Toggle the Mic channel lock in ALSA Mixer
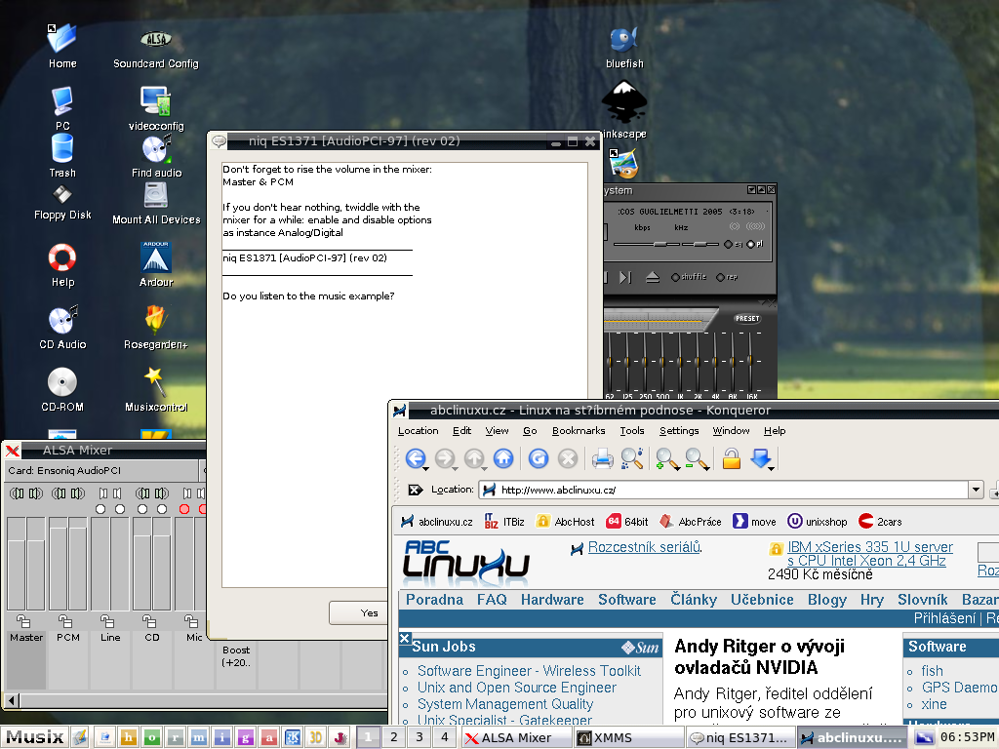The height and width of the screenshot is (749, 999). [x=190, y=620]
